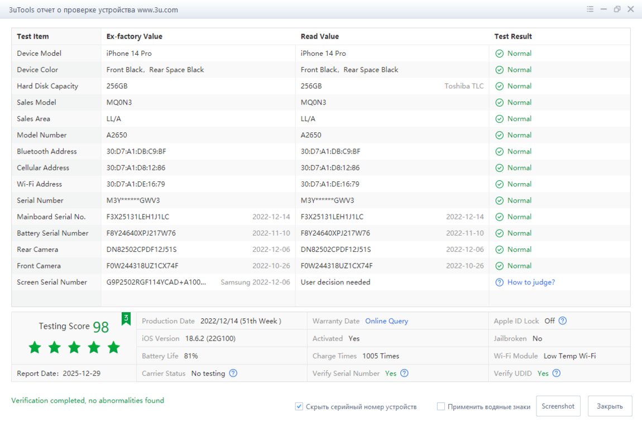Image resolution: width=642 pixels, height=426 pixels.
Task: Open the title bar menu list icon
Action: pos(590,9)
